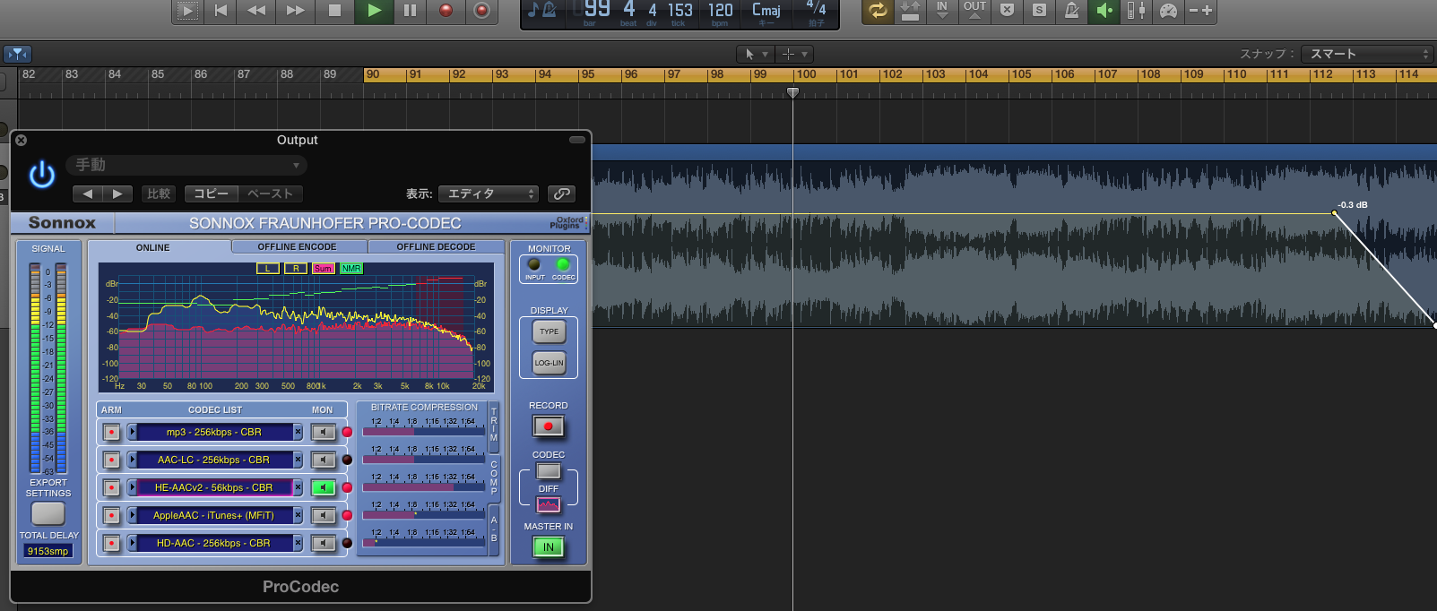Toggle the plugin power bypass button
This screenshot has height=611, width=1437.
(x=42, y=174)
